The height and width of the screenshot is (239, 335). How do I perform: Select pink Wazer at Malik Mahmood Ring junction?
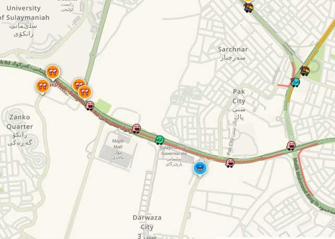coord(291,146)
